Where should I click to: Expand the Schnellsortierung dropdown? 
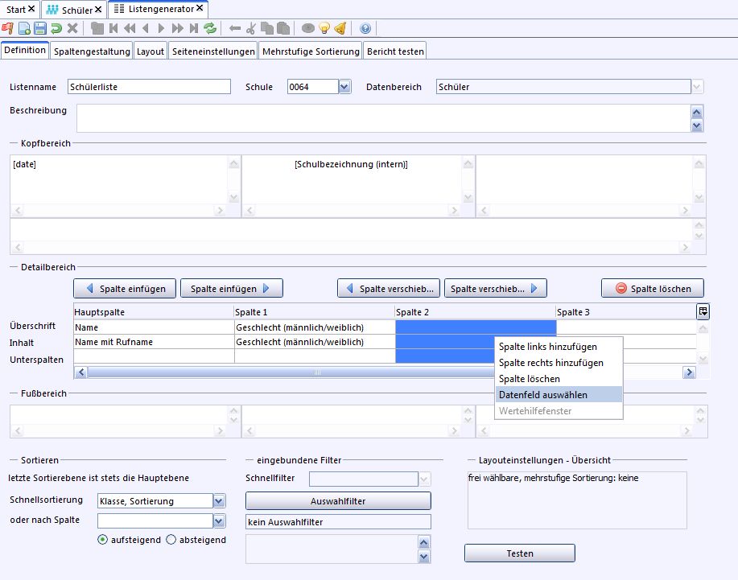click(x=219, y=501)
